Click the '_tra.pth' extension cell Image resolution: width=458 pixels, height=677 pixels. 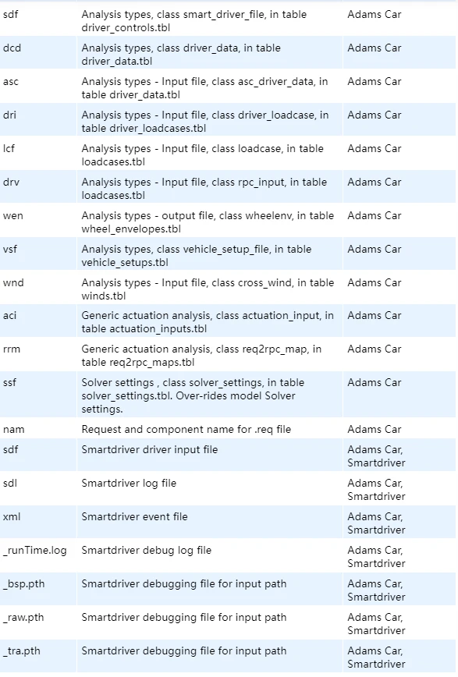tap(22, 651)
